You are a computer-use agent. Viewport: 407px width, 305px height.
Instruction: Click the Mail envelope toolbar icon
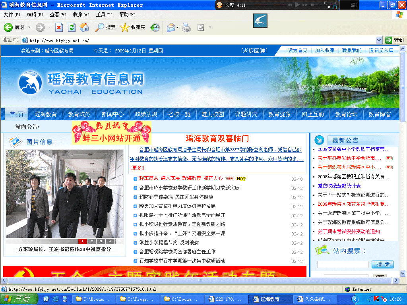tap(171, 27)
